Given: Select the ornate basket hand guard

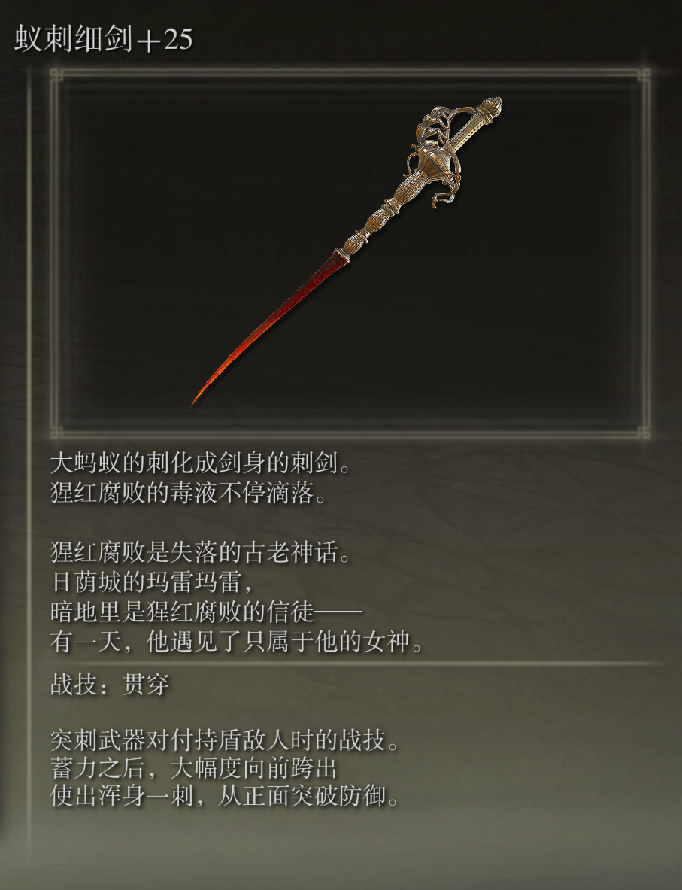Looking at the screenshot, I should [x=438, y=153].
